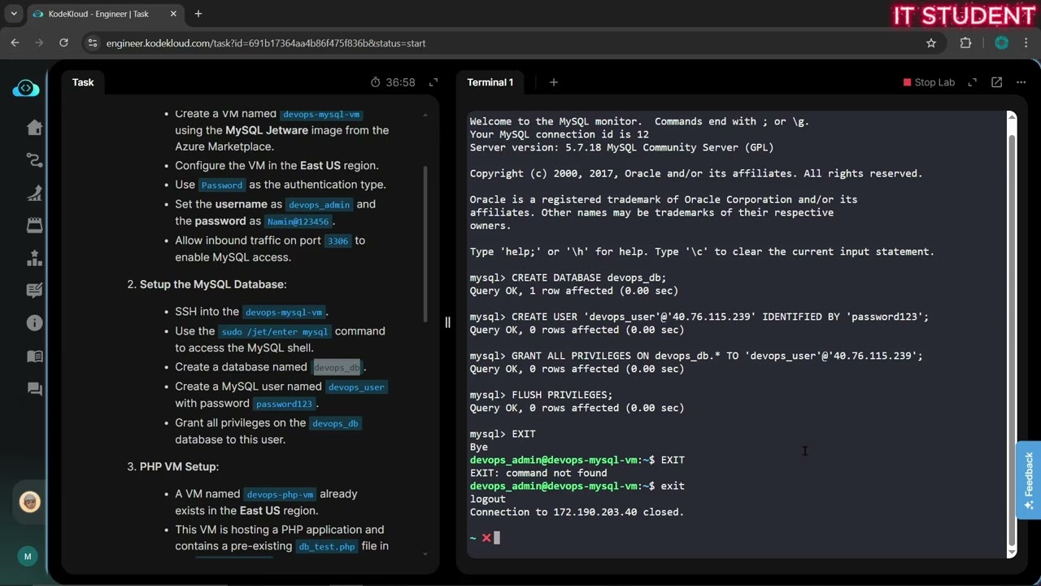Viewport: 1041px width, 586px height.
Task: Go back in browser history
Action: 15,43
